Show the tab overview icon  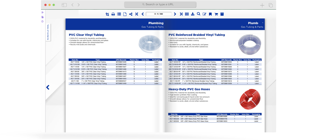click(x=271, y=5)
